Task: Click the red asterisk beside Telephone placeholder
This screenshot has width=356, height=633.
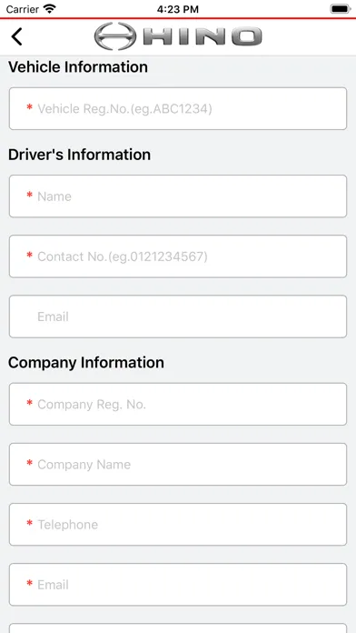Action: point(29,524)
